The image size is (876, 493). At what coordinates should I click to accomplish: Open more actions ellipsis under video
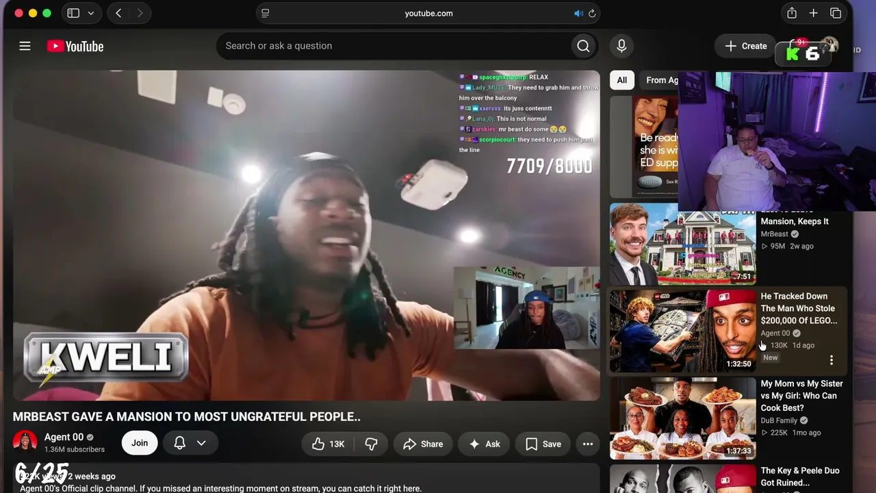588,444
